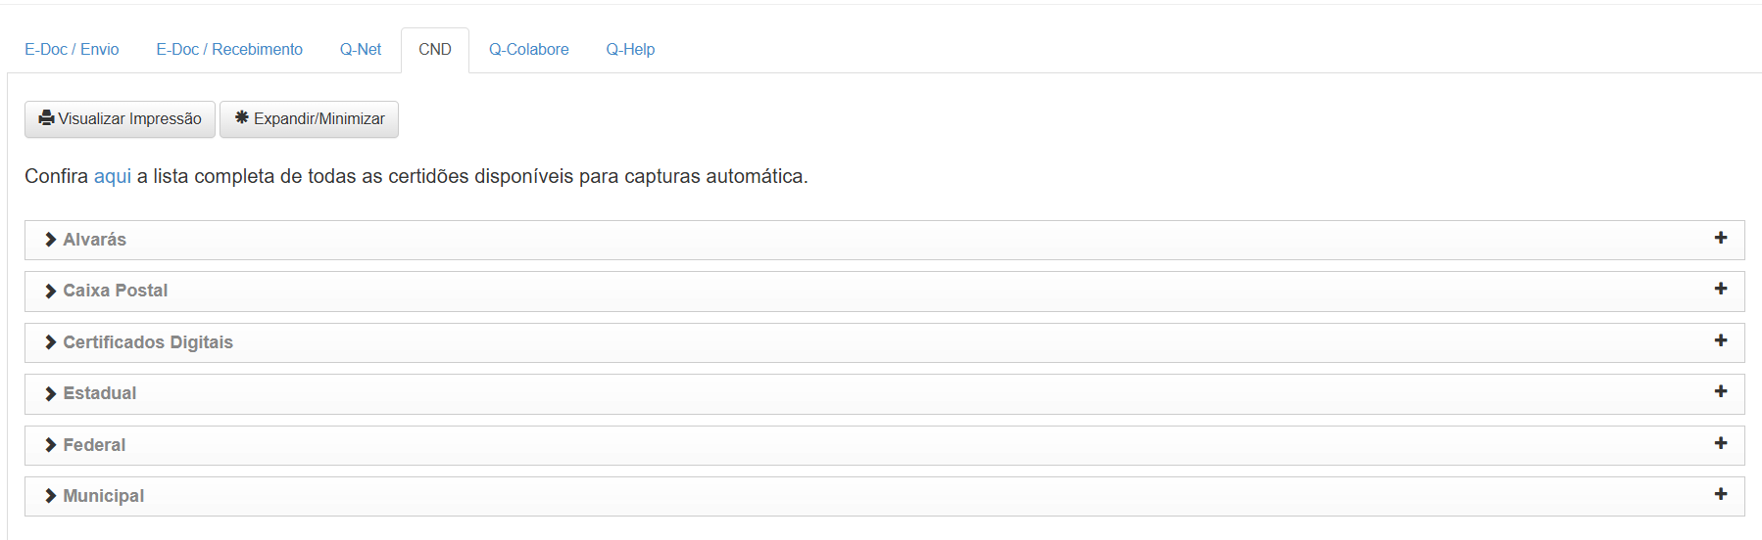The height and width of the screenshot is (540, 1762).
Task: Switch to the E-Doc / Envio tab
Action: pos(72,50)
